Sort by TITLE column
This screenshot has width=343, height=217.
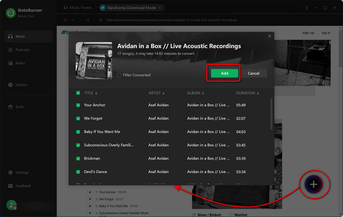click(91, 93)
